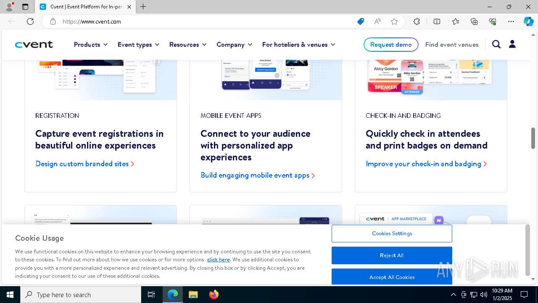The height and width of the screenshot is (303, 538).
Task: Toggle split screen view icon
Action: coord(437,21)
